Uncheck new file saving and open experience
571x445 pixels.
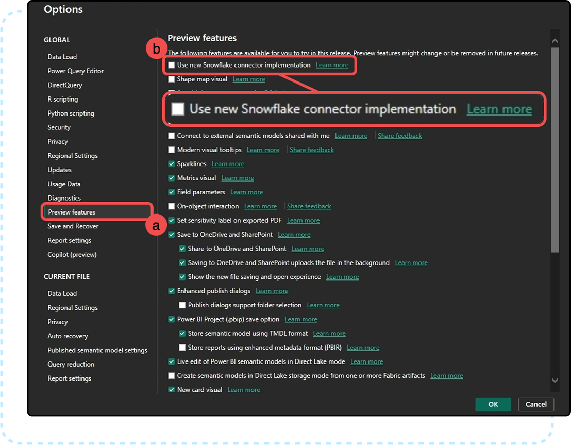click(x=182, y=277)
